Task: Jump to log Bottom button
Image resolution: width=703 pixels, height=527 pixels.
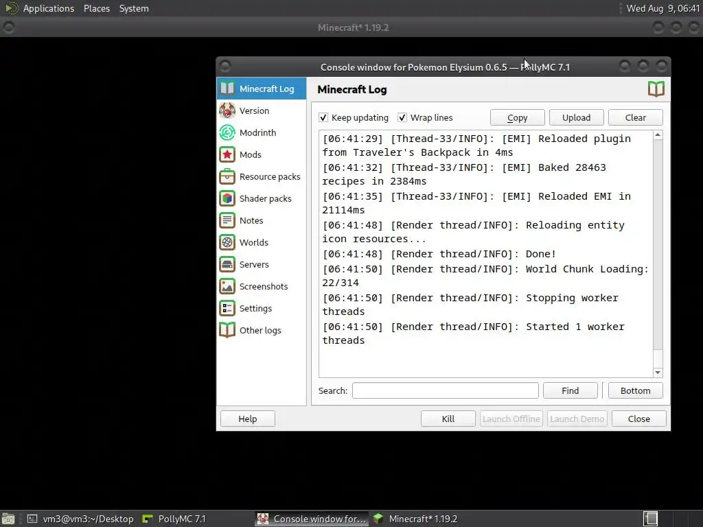Action: [635, 390]
